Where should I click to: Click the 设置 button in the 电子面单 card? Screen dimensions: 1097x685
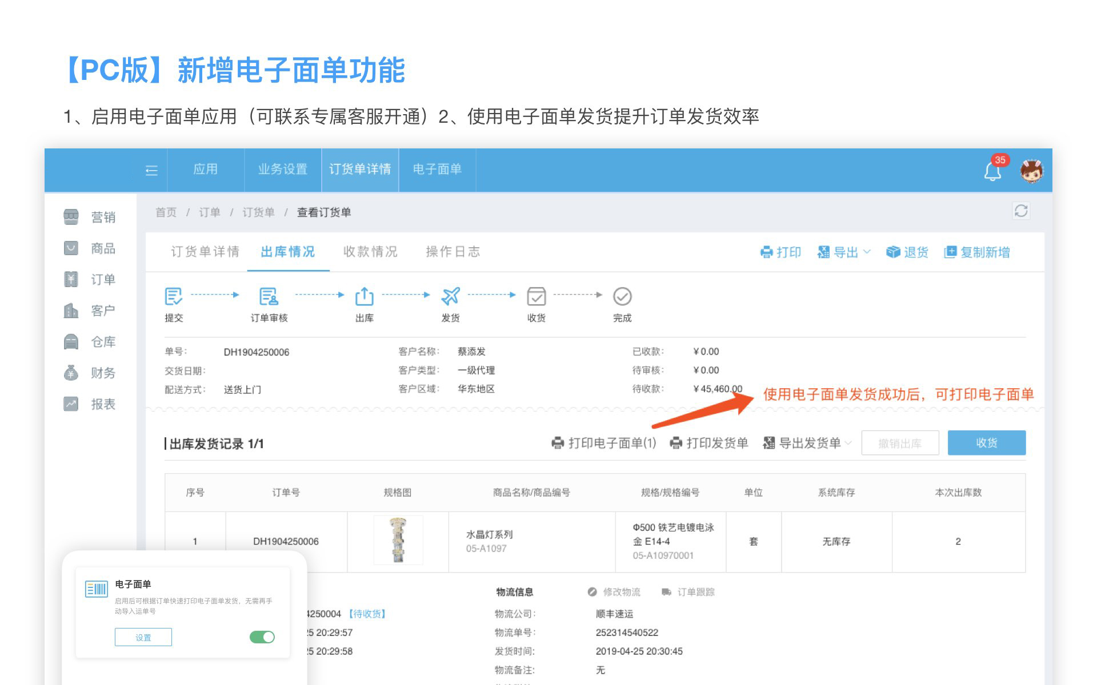pyautogui.click(x=143, y=637)
